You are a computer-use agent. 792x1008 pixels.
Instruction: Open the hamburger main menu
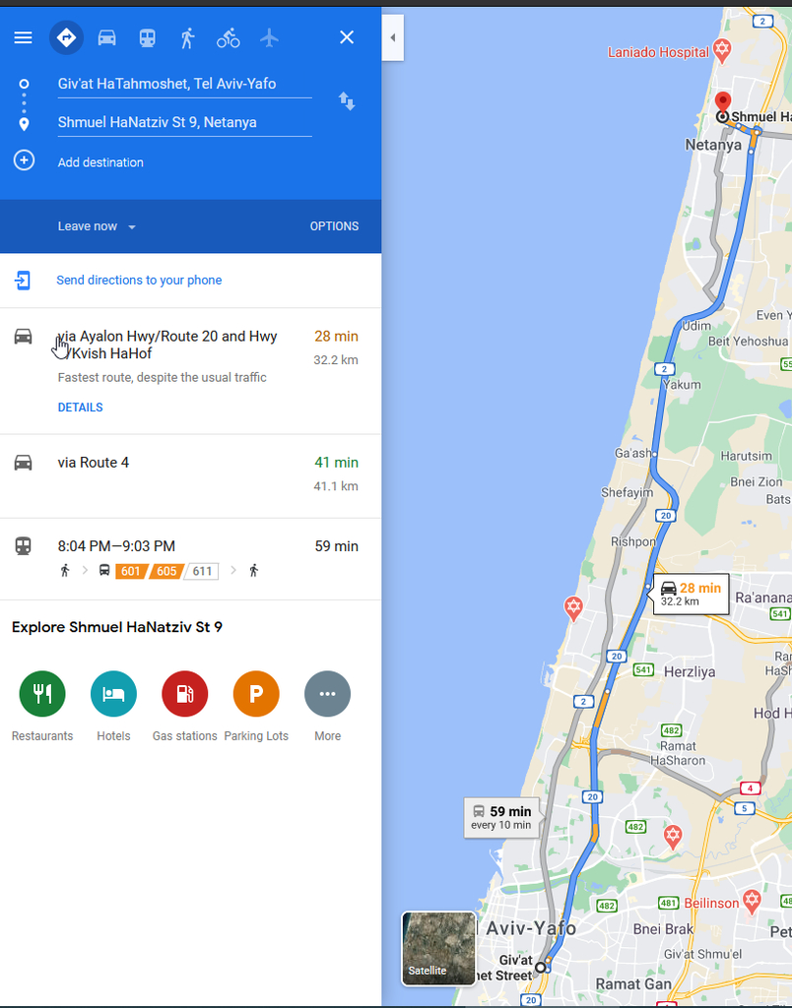point(24,37)
